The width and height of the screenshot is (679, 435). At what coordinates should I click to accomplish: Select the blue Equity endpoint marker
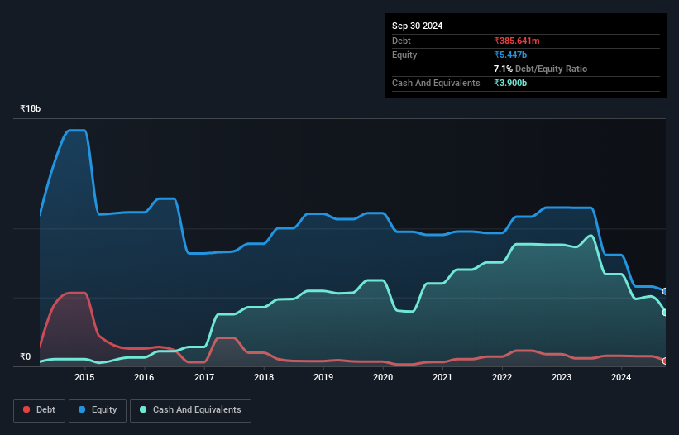click(x=665, y=291)
